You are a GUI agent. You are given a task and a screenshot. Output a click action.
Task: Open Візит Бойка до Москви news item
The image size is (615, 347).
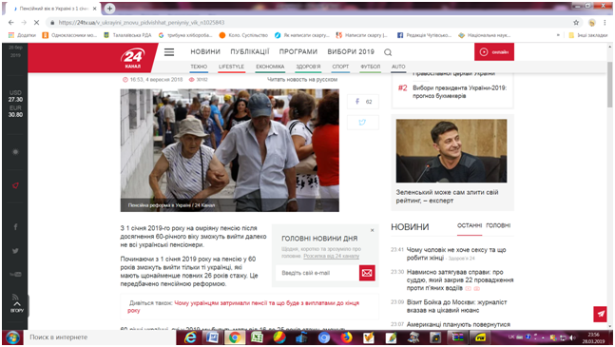(456, 306)
